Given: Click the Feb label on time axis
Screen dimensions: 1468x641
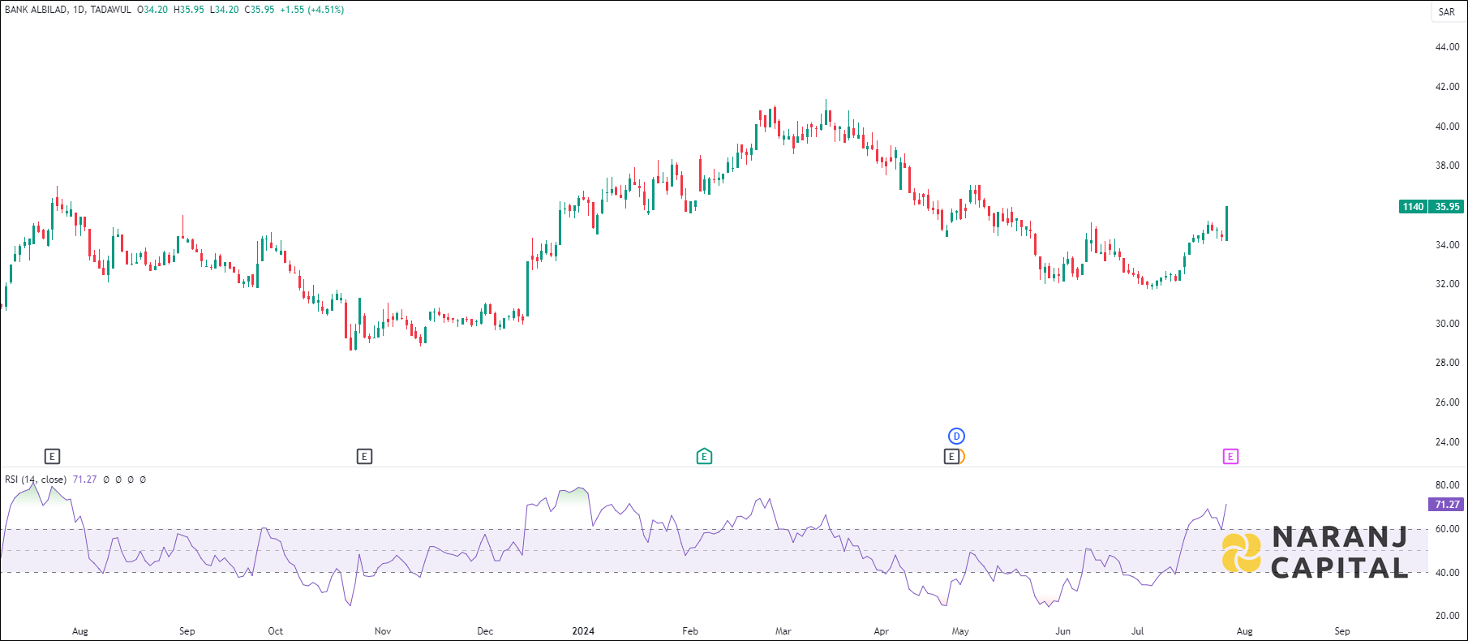Looking at the screenshot, I should coord(690,631).
